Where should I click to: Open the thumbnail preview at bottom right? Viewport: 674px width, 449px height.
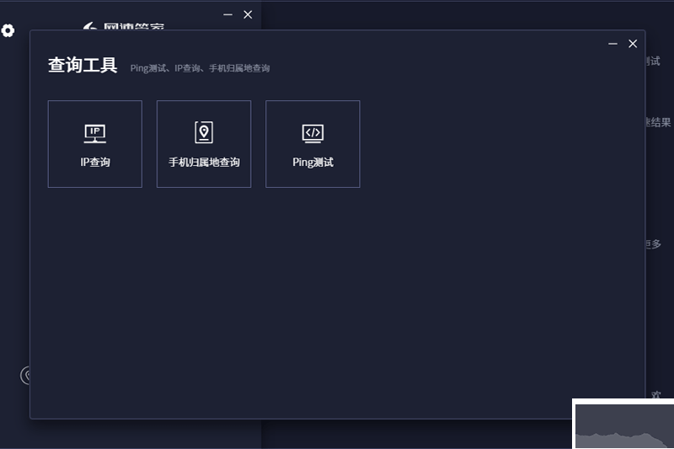pyautogui.click(x=623, y=424)
